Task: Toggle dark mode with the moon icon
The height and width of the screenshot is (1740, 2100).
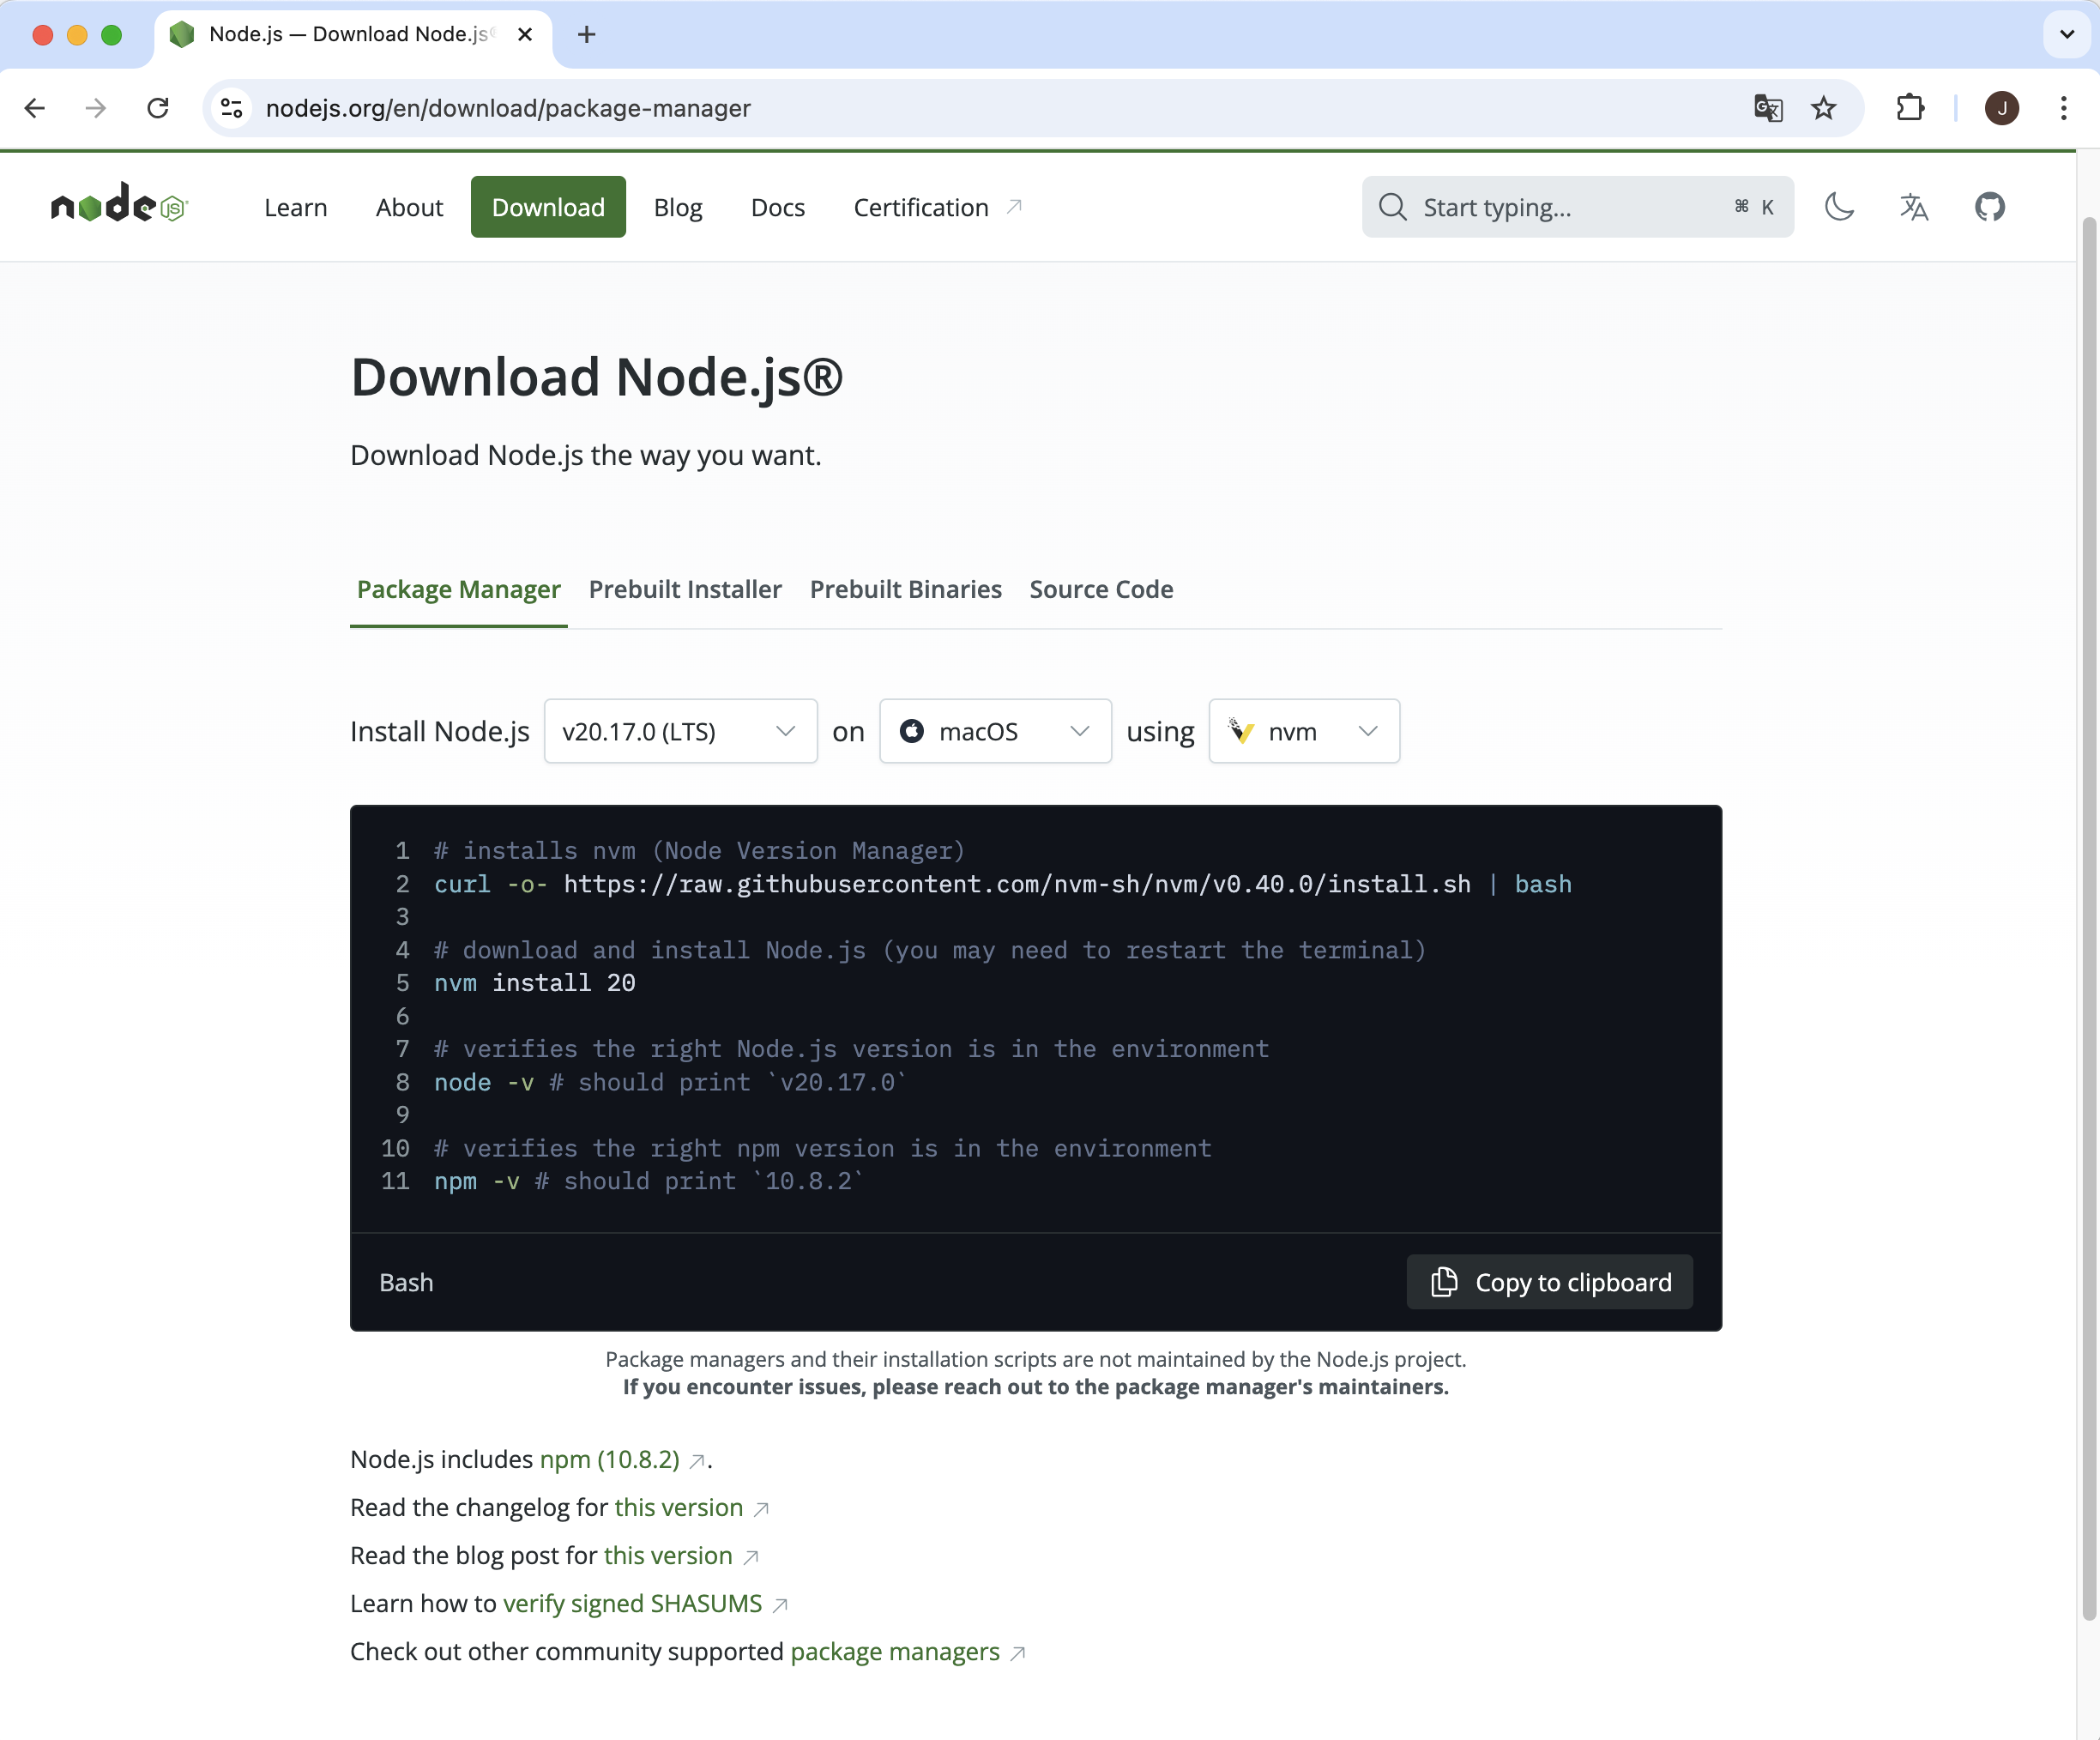Action: [1840, 207]
